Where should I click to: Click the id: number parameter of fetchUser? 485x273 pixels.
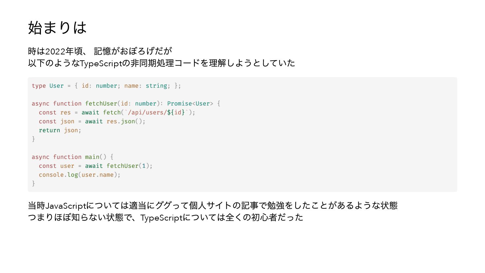click(x=139, y=104)
